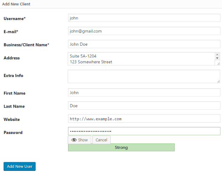Click the Username input field containing john
The height and width of the screenshot is (173, 222).
pos(144,18)
